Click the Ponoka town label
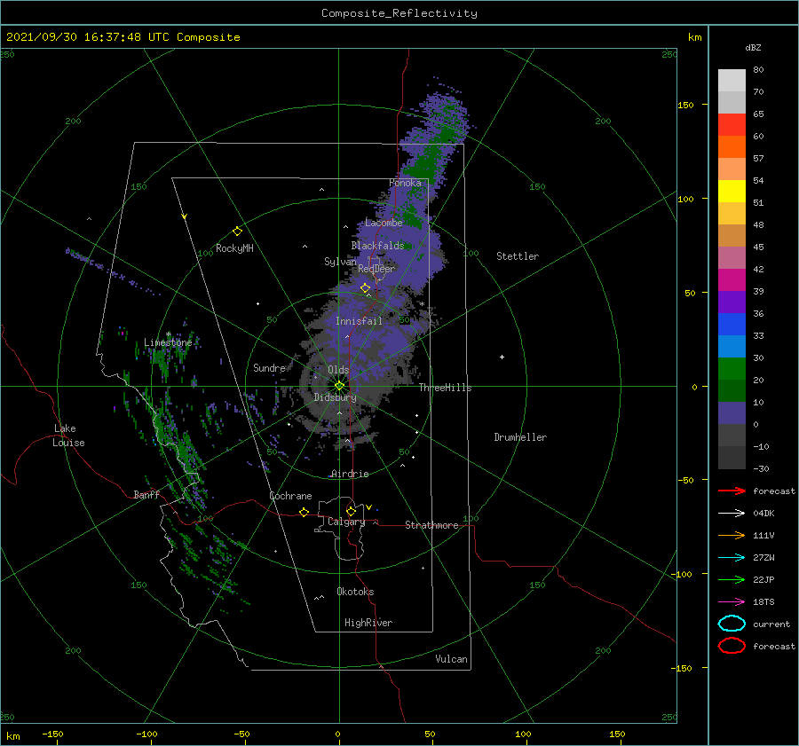This screenshot has height=746, width=799. coord(405,183)
